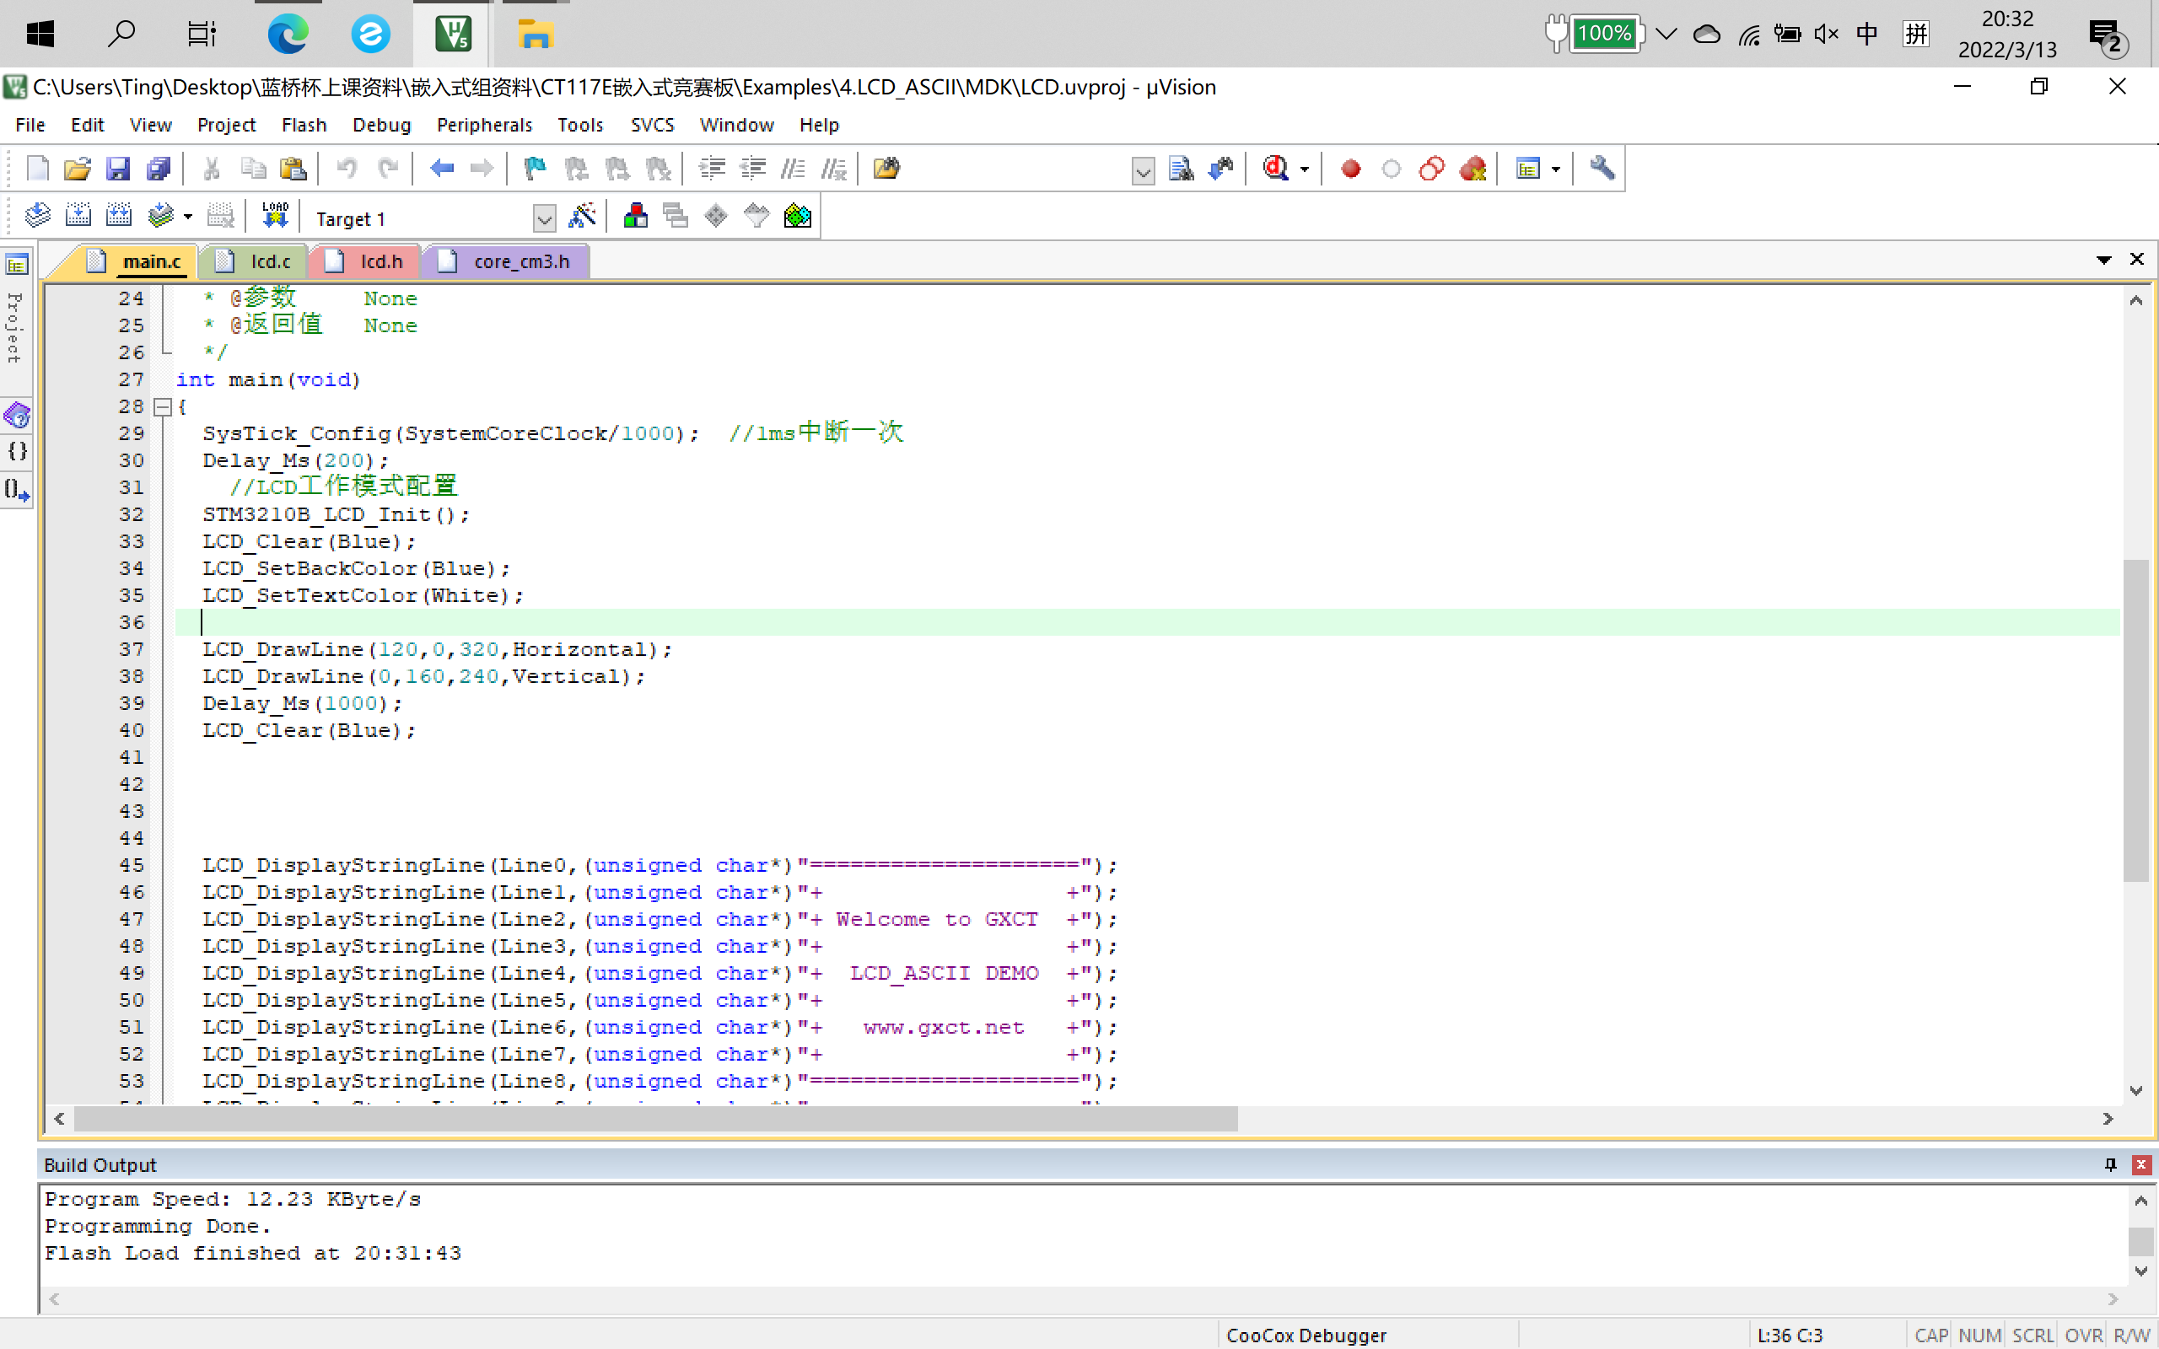Viewport: 2159px width, 1349px height.
Task: Click Start/Stop Debug Session icon
Action: [x=1276, y=169]
